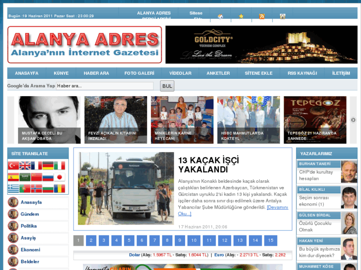Translate site with the Saudi Arabian flag
The image size is (361, 270).
click(x=25, y=177)
